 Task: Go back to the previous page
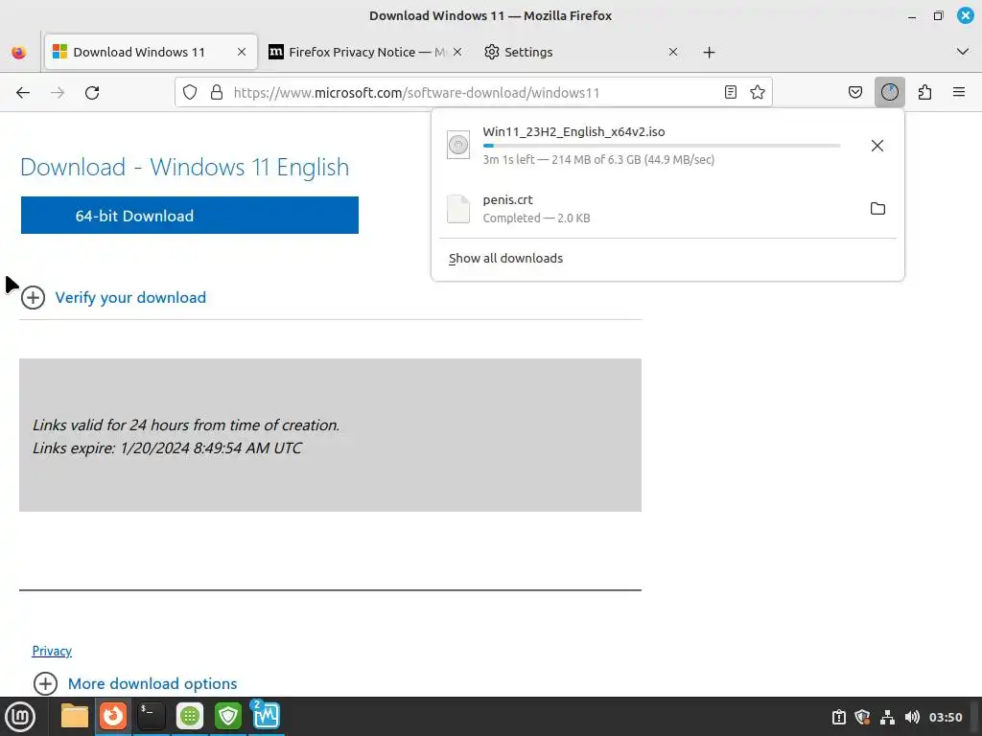point(23,93)
